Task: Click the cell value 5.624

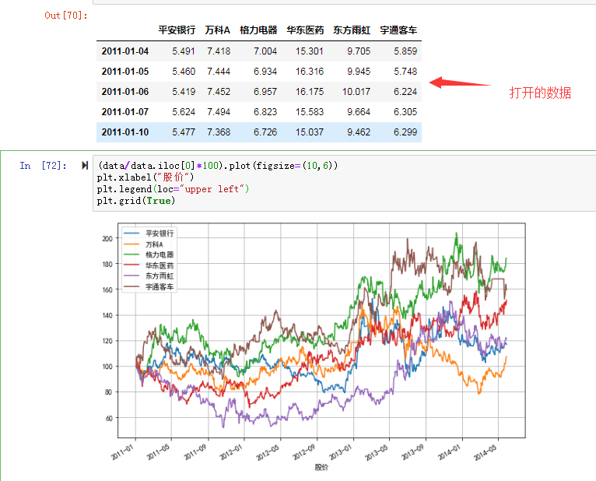Action: pos(184,112)
